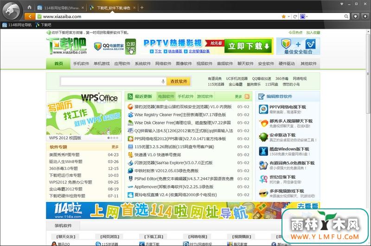
Task: Click the PPS网络电视2012 entry icon
Action: point(130,139)
